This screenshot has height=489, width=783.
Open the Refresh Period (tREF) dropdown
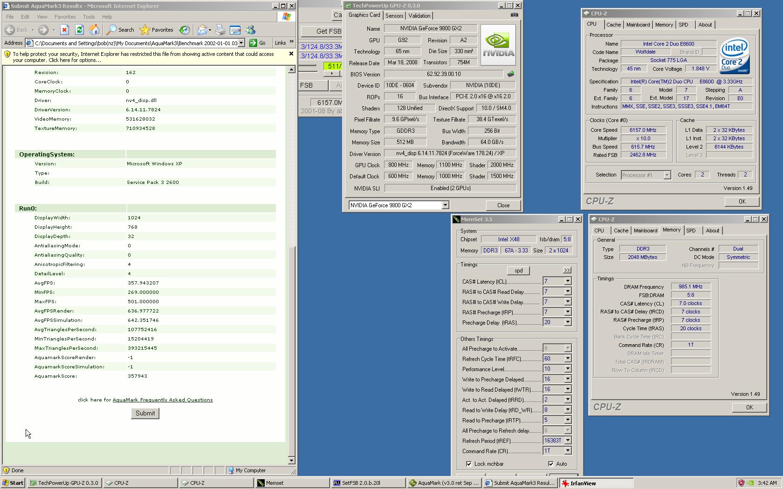(x=568, y=441)
